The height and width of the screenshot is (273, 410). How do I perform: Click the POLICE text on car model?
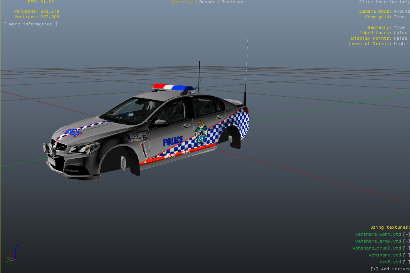[173, 141]
